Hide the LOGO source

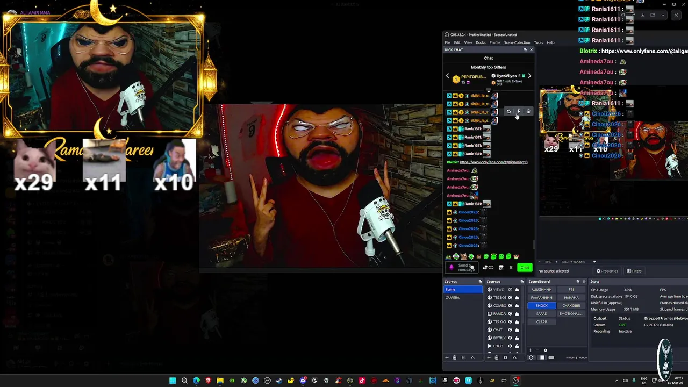coord(510,346)
